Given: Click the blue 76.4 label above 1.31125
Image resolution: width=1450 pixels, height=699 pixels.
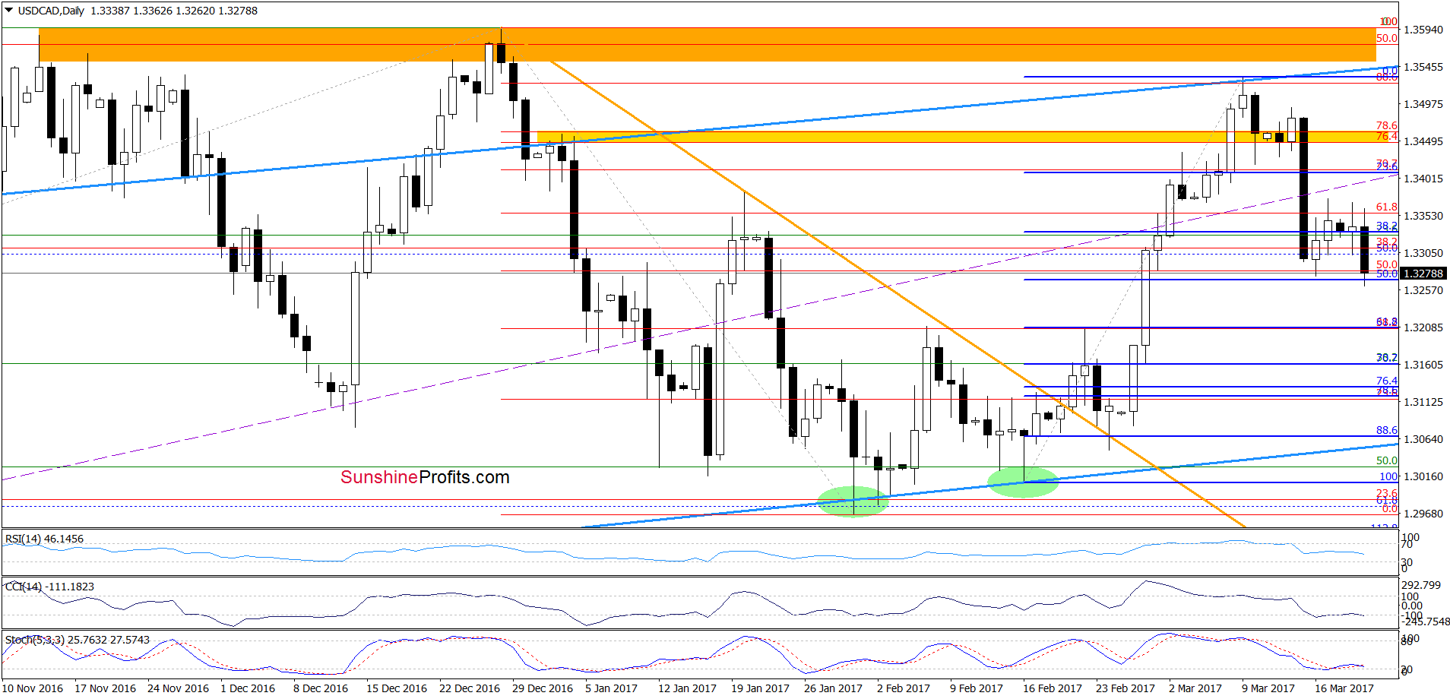Looking at the screenshot, I should (1387, 381).
